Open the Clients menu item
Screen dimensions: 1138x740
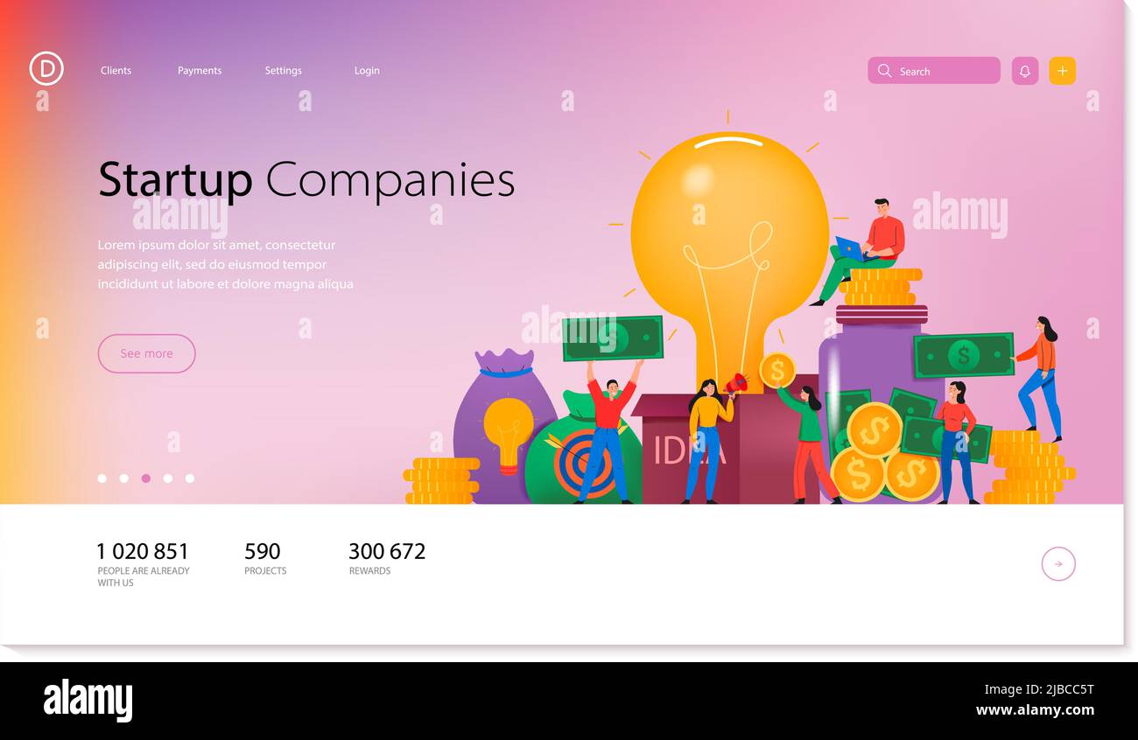coord(116,71)
